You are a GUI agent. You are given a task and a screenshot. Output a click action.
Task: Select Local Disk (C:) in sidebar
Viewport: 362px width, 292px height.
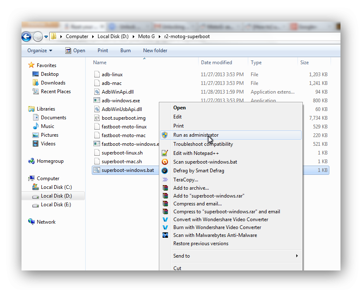point(56,187)
